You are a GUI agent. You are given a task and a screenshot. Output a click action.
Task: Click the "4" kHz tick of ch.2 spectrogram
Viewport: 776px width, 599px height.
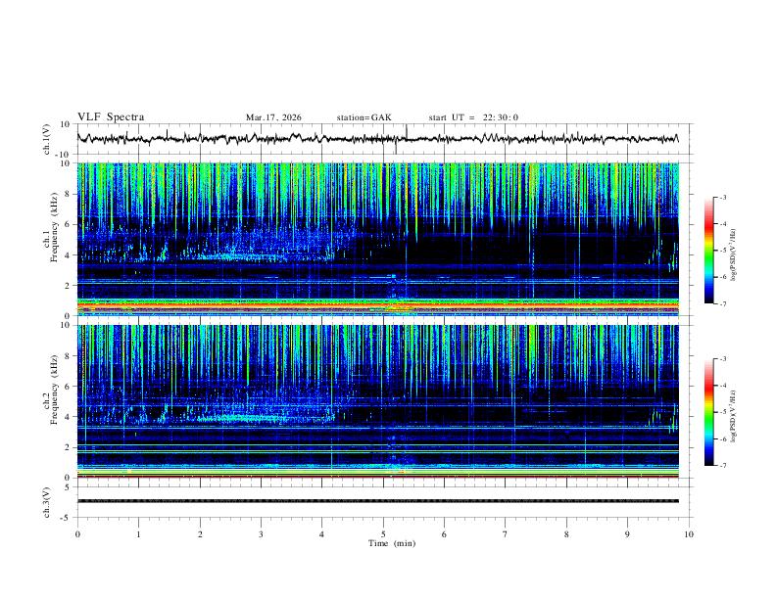click(x=68, y=417)
